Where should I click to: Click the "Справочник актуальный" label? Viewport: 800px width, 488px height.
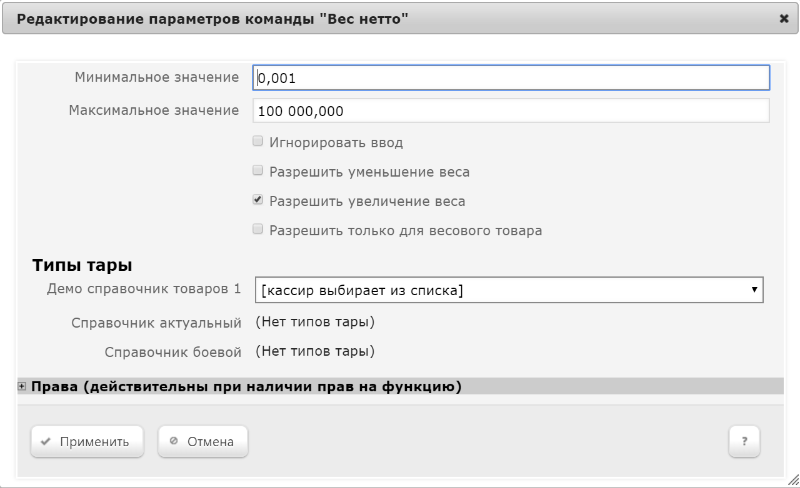tap(156, 323)
